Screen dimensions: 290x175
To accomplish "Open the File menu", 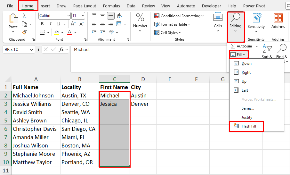I will pyautogui.click(x=10, y=6).
